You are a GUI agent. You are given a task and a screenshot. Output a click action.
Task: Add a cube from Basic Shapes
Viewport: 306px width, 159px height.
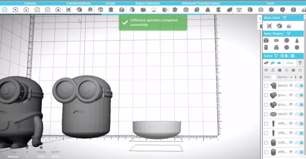click(266, 41)
